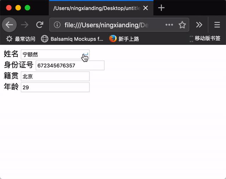This screenshot has height=179, width=226.
Task: Click the Firefox logo beside 新手上路
Action: 113,39
